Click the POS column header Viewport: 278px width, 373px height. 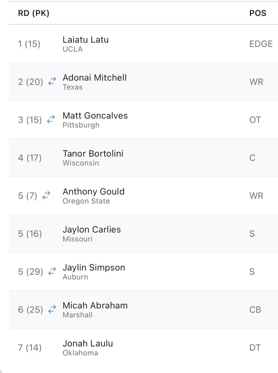pyautogui.click(x=258, y=13)
